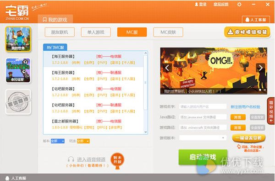
Task: Switch to the 朋友联机 tab
Action: tap(60, 32)
